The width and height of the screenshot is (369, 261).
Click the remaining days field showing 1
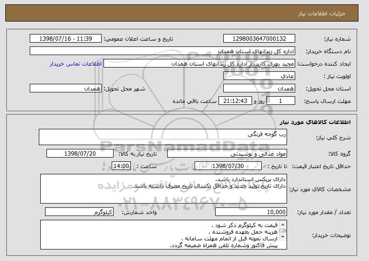click(x=280, y=101)
